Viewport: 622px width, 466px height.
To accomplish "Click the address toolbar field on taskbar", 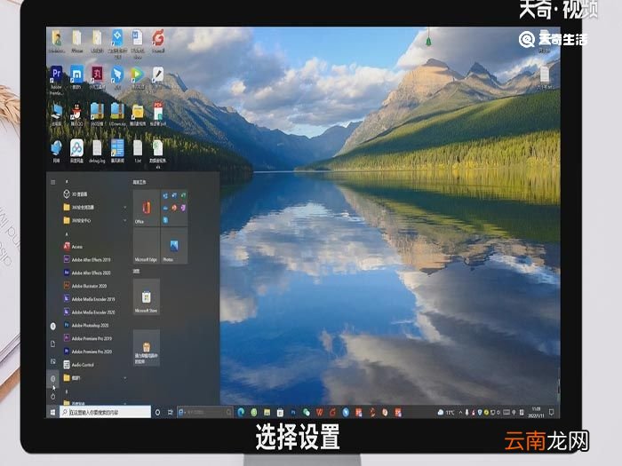I will pos(205,413).
